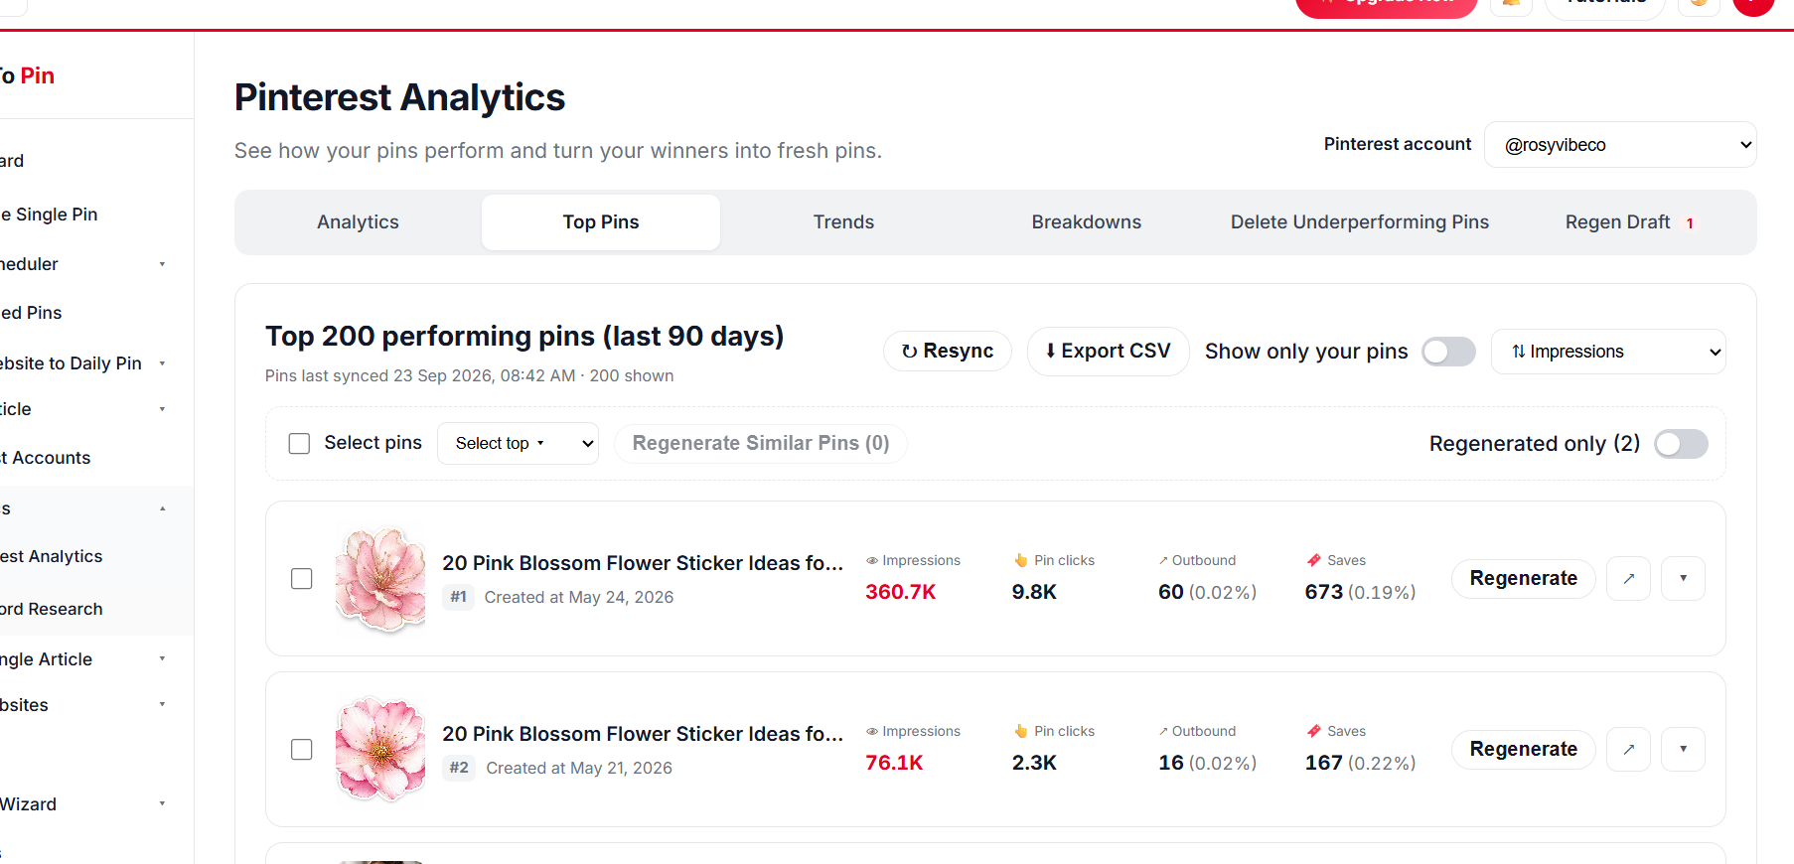The height and width of the screenshot is (864, 1794).
Task: Regenerate pin #1
Action: tap(1524, 579)
